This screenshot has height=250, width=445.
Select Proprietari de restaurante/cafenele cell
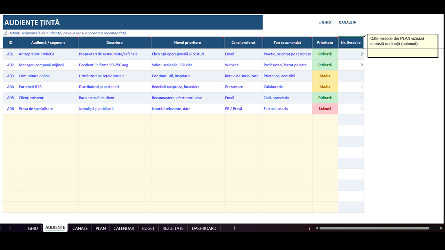click(115, 54)
